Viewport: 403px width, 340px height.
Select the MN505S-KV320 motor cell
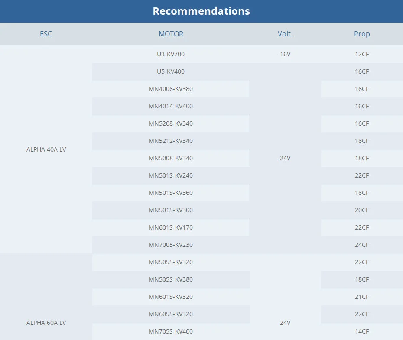point(171,262)
